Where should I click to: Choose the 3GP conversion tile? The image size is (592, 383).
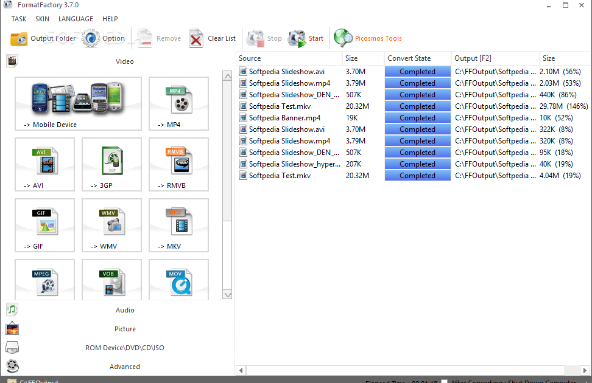pyautogui.click(x=111, y=164)
